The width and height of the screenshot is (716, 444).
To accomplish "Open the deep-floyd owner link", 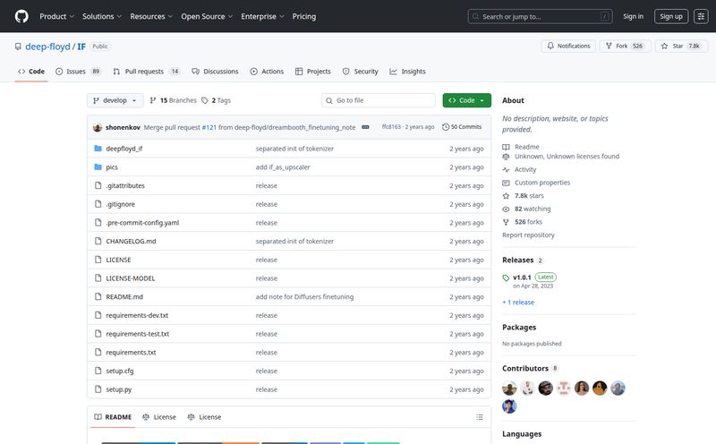I will 47,47.
